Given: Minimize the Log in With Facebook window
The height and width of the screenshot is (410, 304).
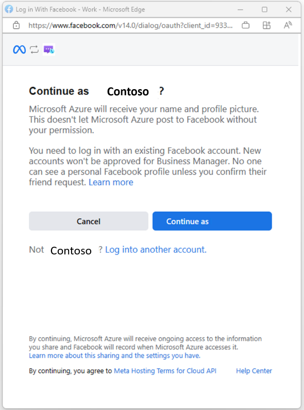Looking at the screenshot, I should [x=241, y=10].
